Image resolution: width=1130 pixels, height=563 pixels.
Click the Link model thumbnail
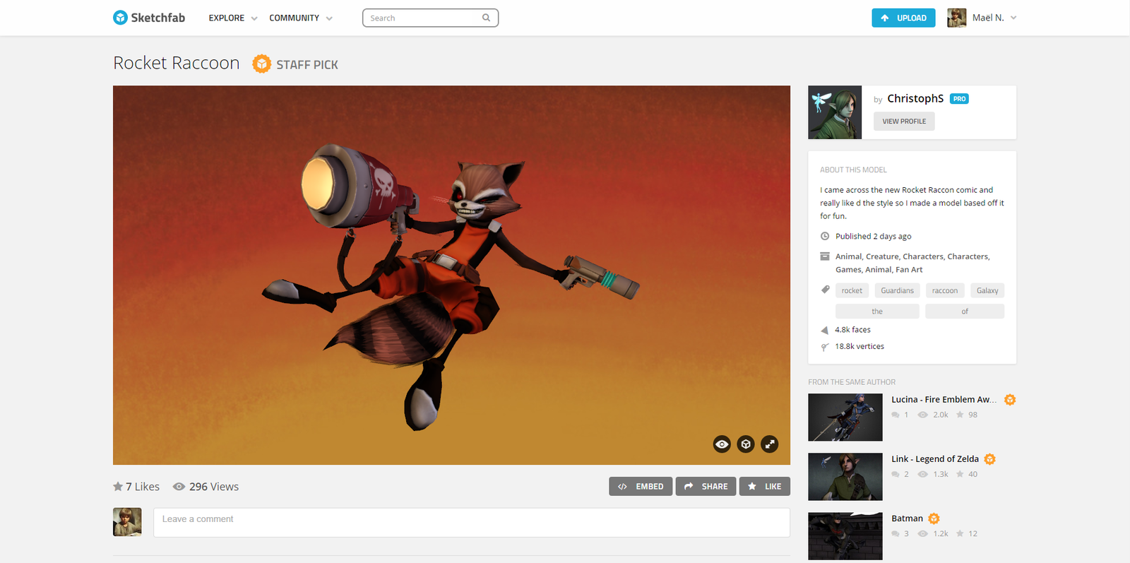[845, 477]
